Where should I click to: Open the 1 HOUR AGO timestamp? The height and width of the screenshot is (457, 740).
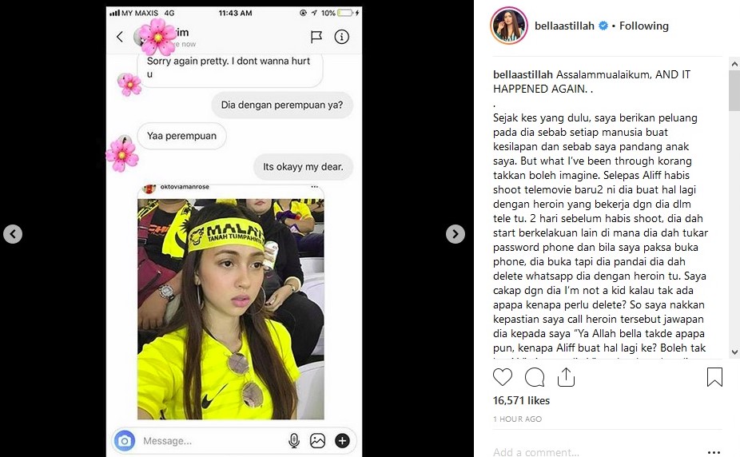pos(517,419)
